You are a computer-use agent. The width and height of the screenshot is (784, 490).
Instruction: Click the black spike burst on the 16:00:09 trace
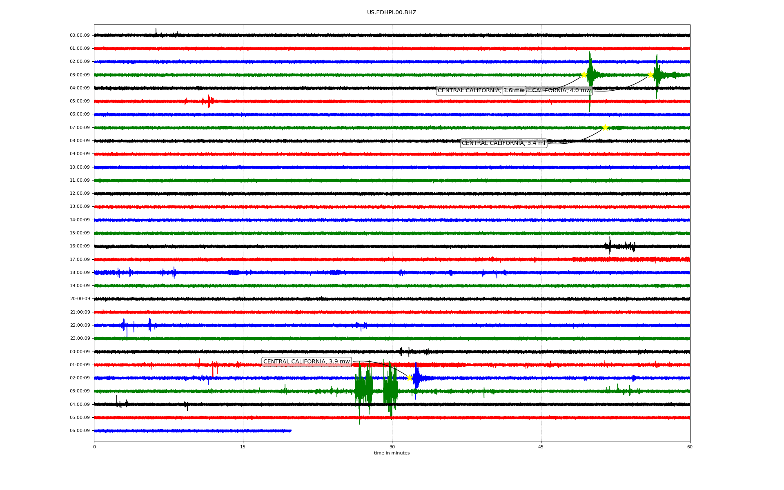610,246
